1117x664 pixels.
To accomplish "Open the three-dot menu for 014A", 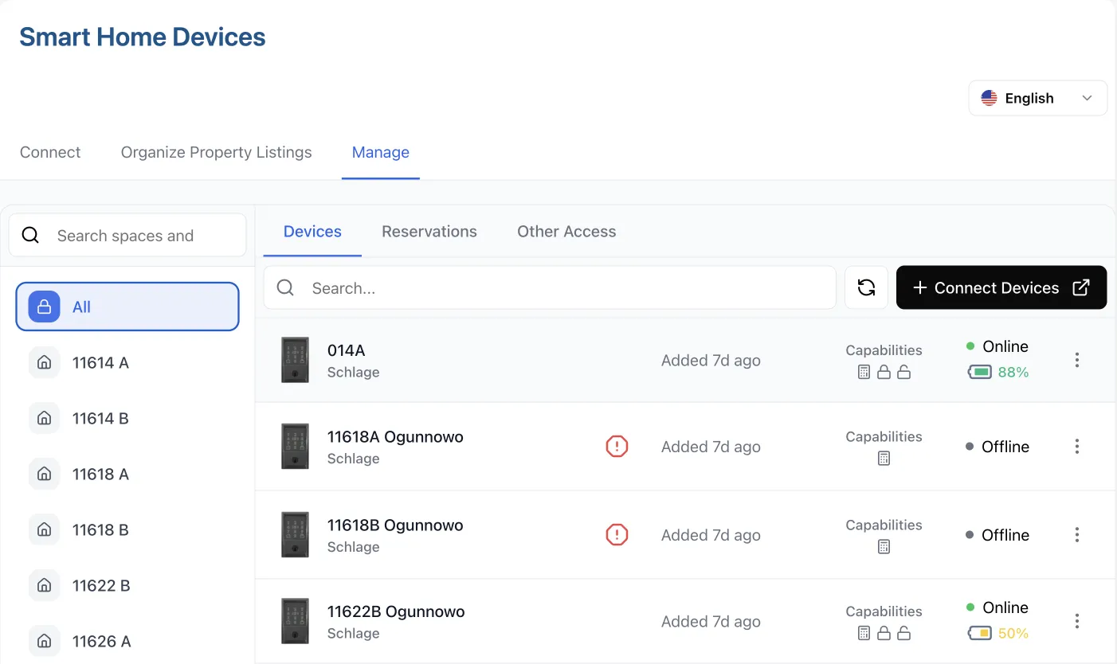I will coord(1076,360).
